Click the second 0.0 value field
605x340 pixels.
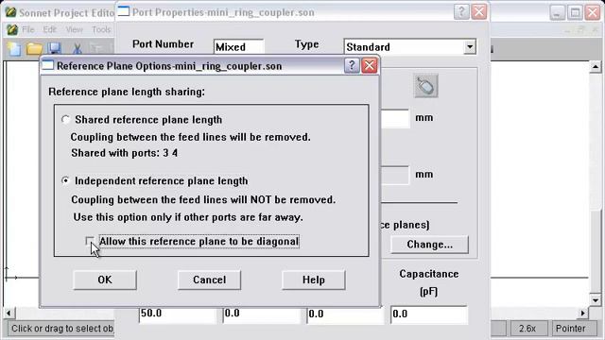point(261,314)
